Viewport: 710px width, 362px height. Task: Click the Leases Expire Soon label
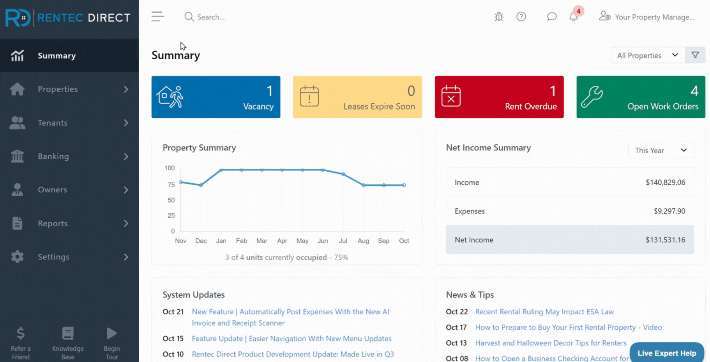pos(379,106)
